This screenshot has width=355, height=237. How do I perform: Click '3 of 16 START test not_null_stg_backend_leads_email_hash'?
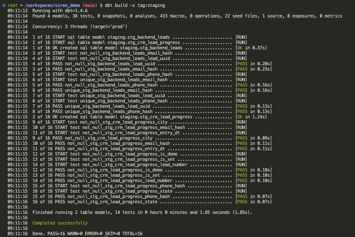pos(102,53)
